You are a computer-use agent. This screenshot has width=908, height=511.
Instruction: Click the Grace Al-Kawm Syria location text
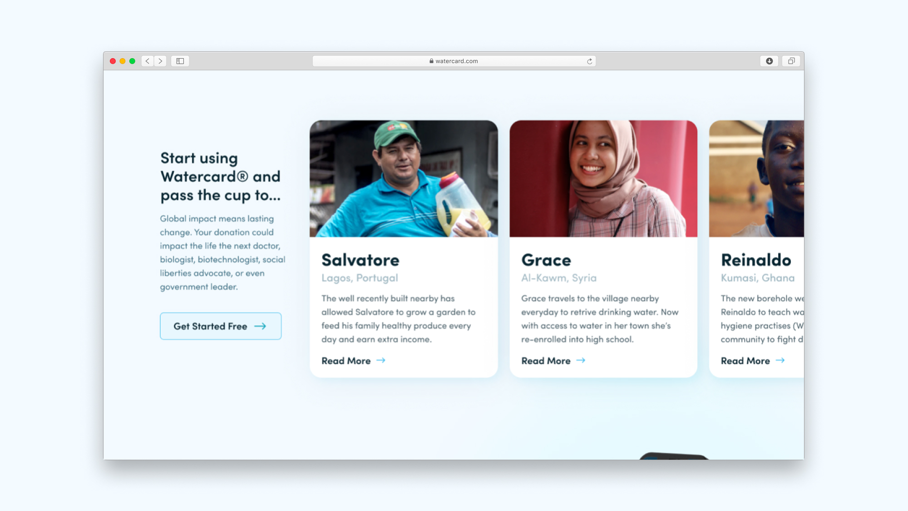(558, 278)
